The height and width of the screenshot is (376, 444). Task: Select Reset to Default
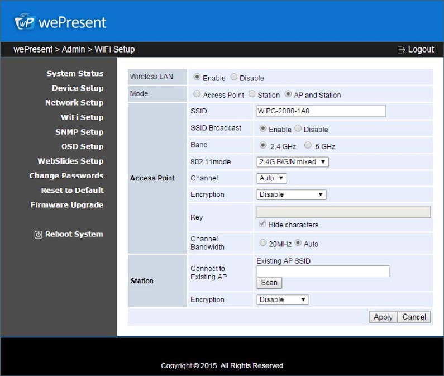point(73,190)
